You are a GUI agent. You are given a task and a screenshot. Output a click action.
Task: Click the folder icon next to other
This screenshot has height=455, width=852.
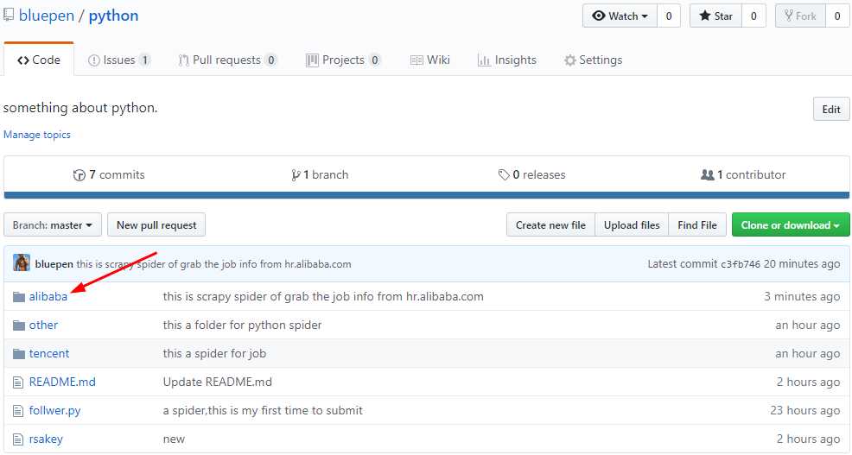[19, 325]
